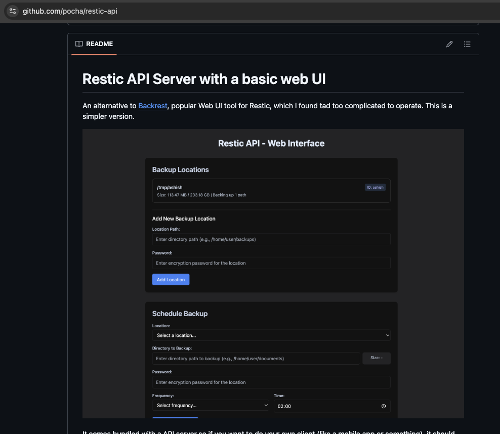Open the Backrest link

[153, 106]
